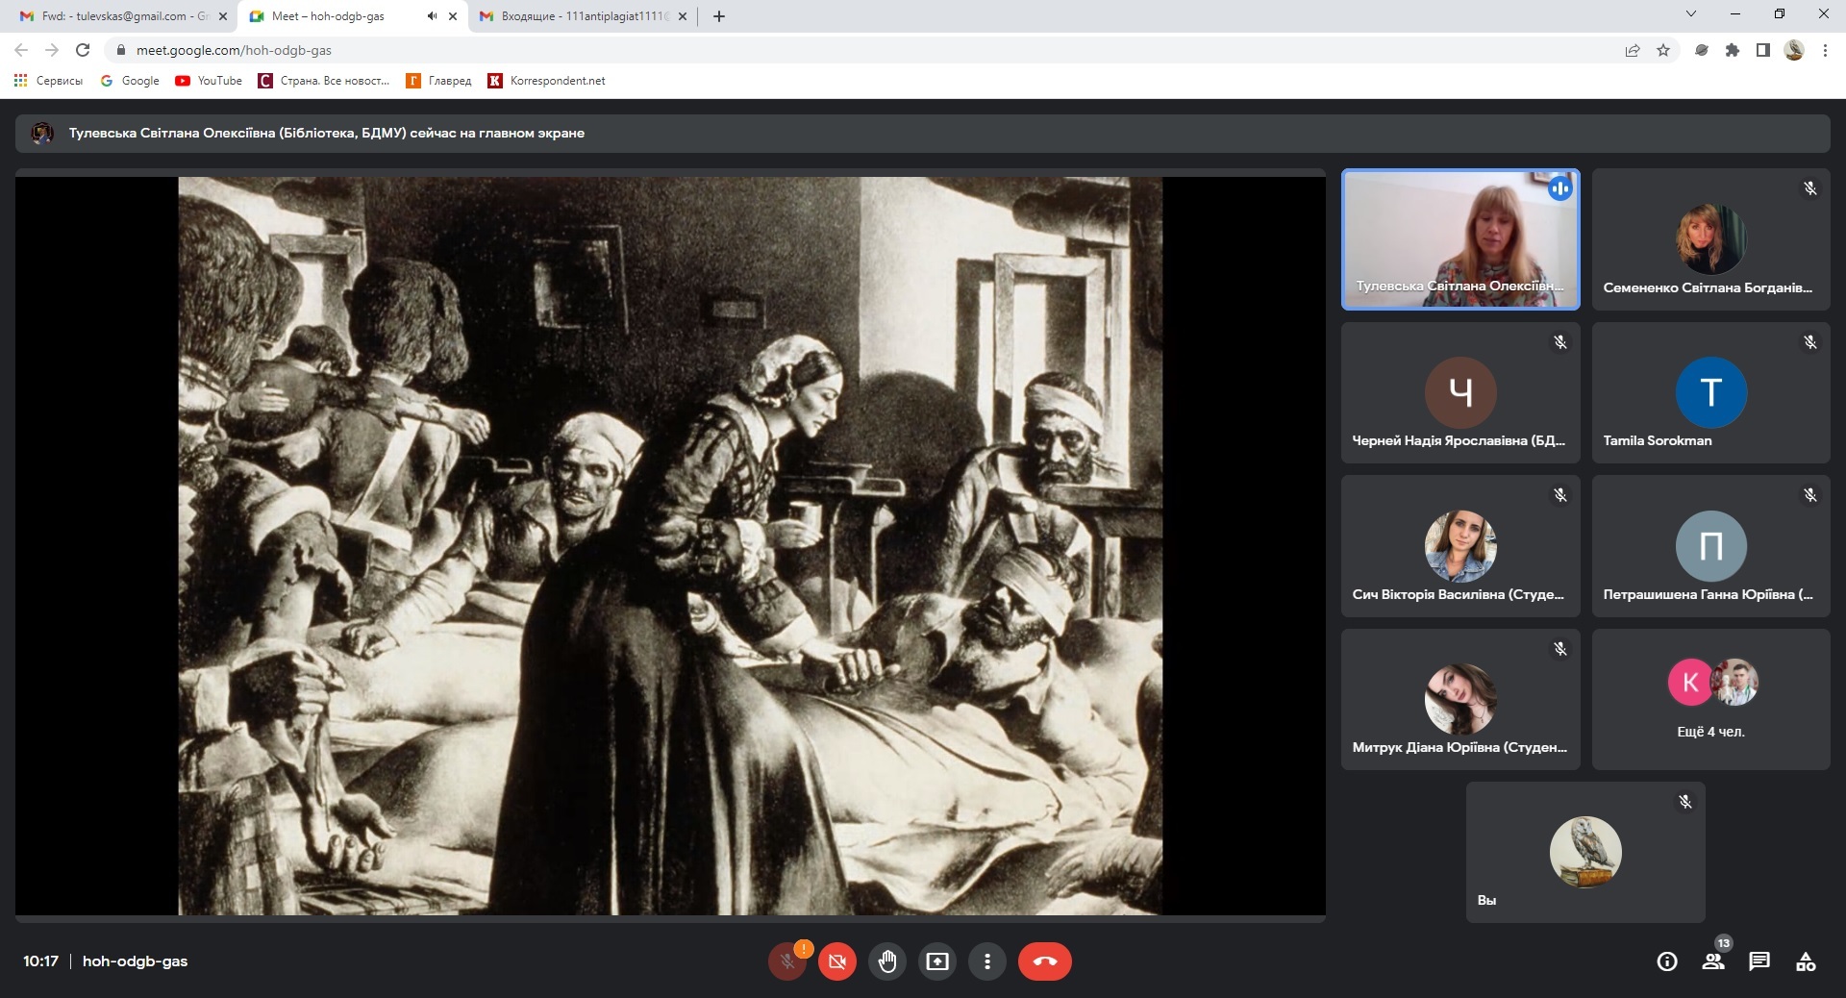The height and width of the screenshot is (998, 1846).
Task: Open present screen option
Action: [937, 961]
